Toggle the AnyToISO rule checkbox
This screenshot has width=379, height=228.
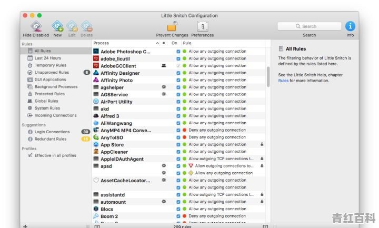[x=178, y=137]
